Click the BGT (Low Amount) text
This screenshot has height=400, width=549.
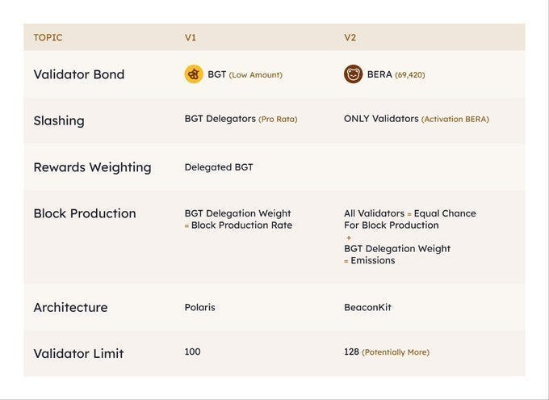[x=245, y=74]
